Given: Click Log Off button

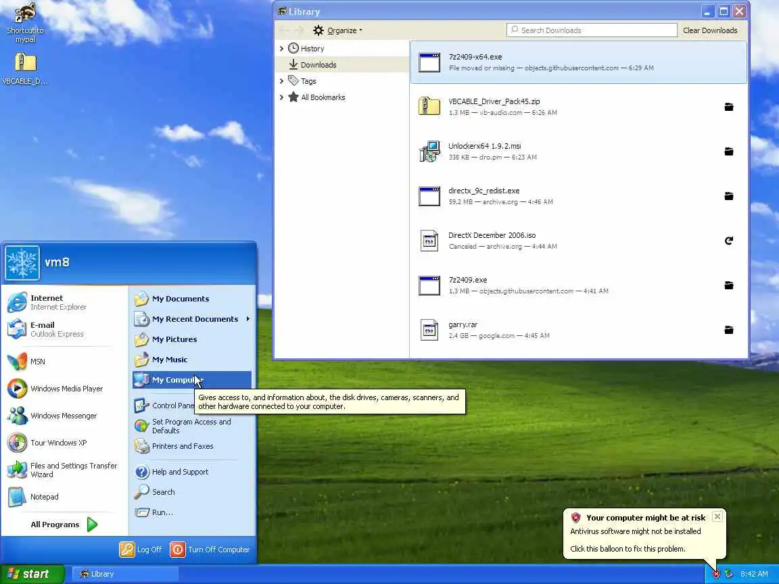Looking at the screenshot, I should [x=141, y=550].
